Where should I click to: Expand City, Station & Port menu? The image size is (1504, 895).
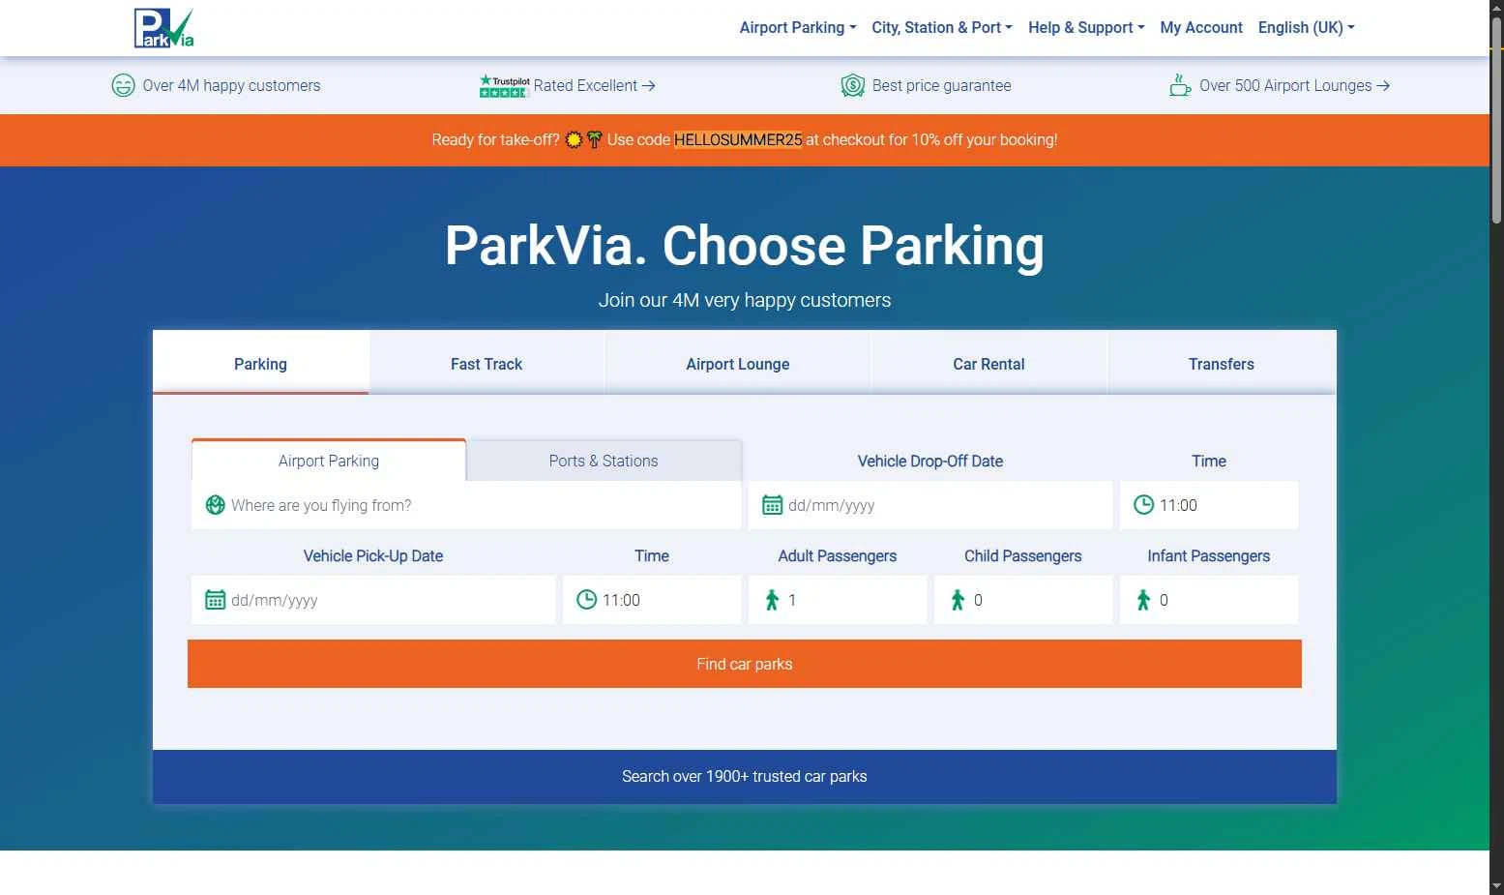[942, 27]
